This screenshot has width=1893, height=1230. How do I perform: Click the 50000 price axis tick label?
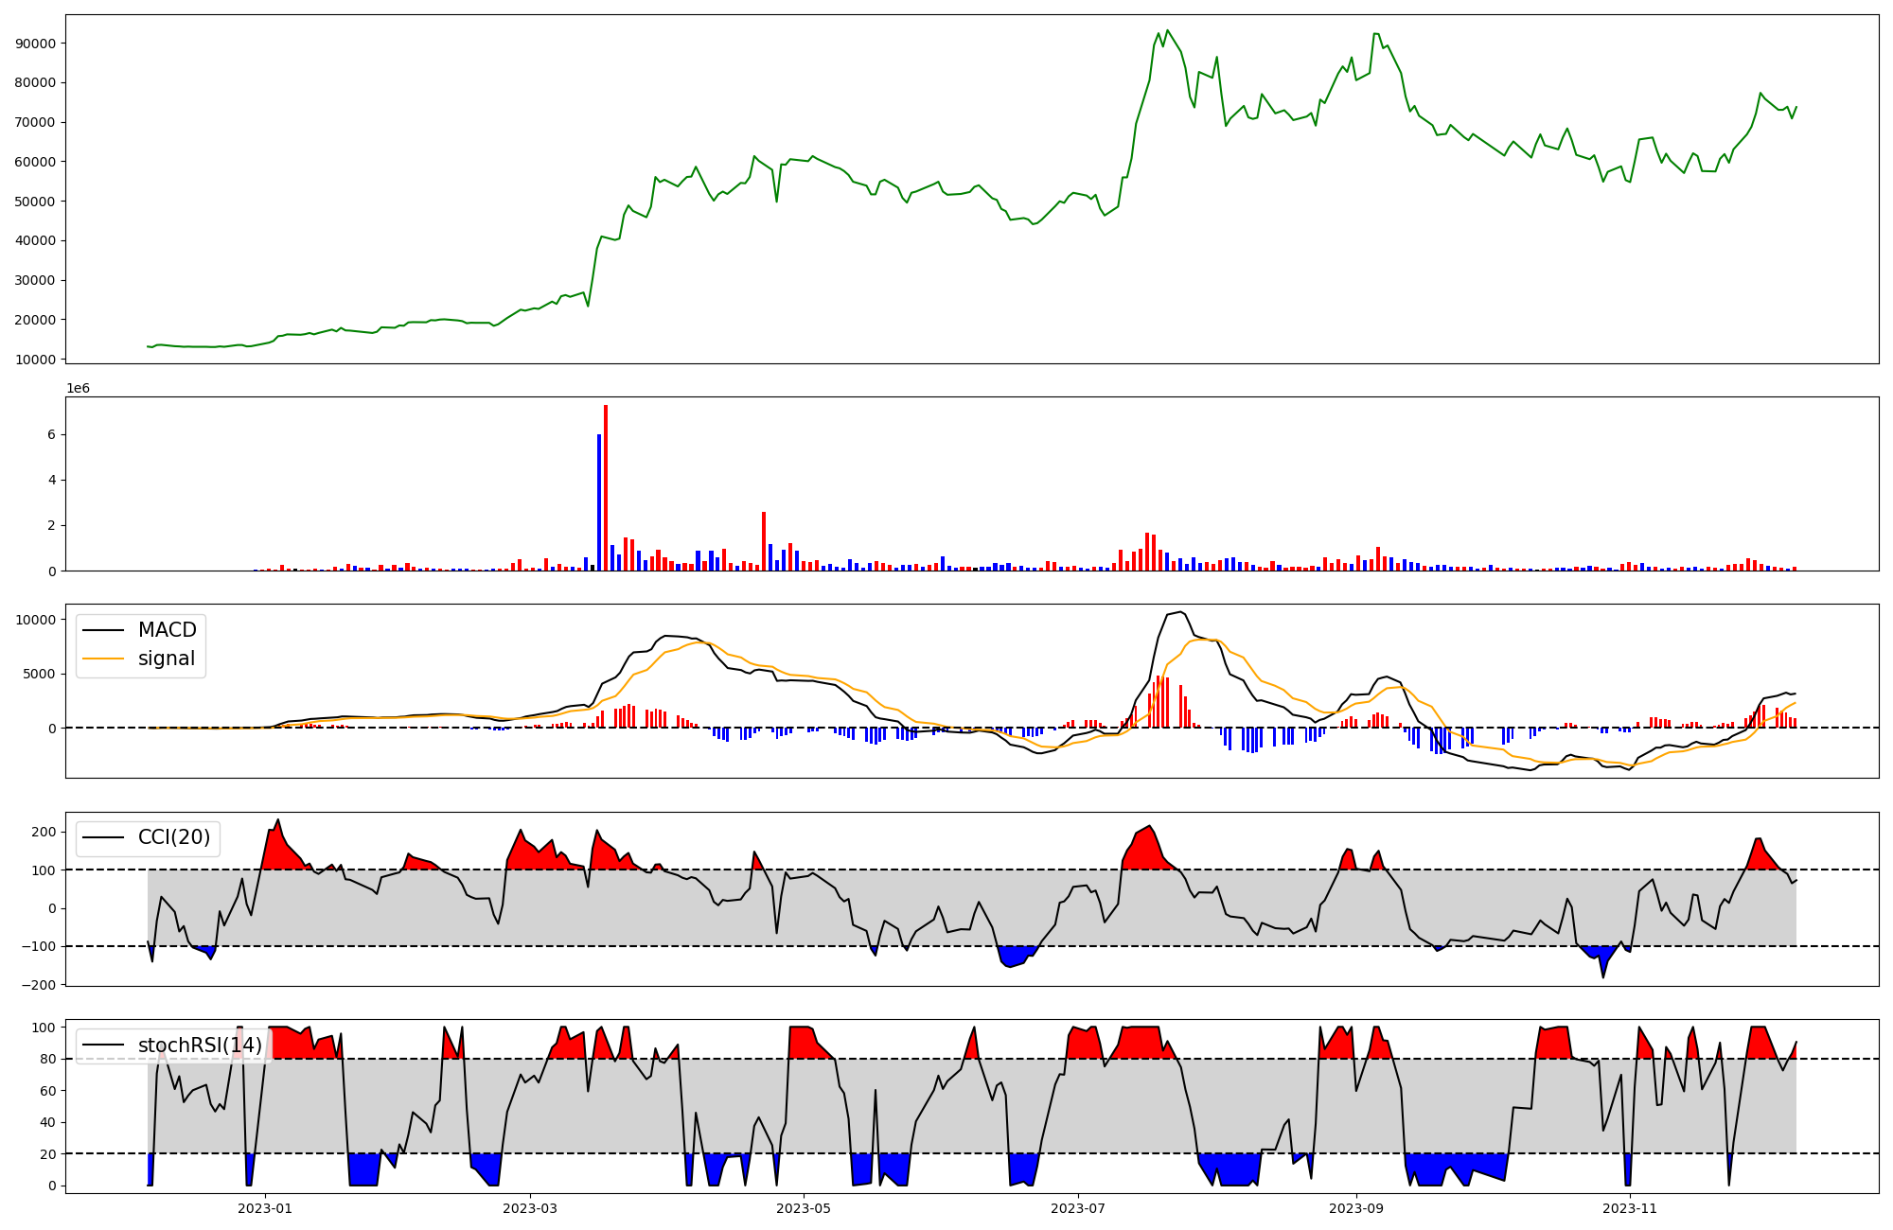35,202
